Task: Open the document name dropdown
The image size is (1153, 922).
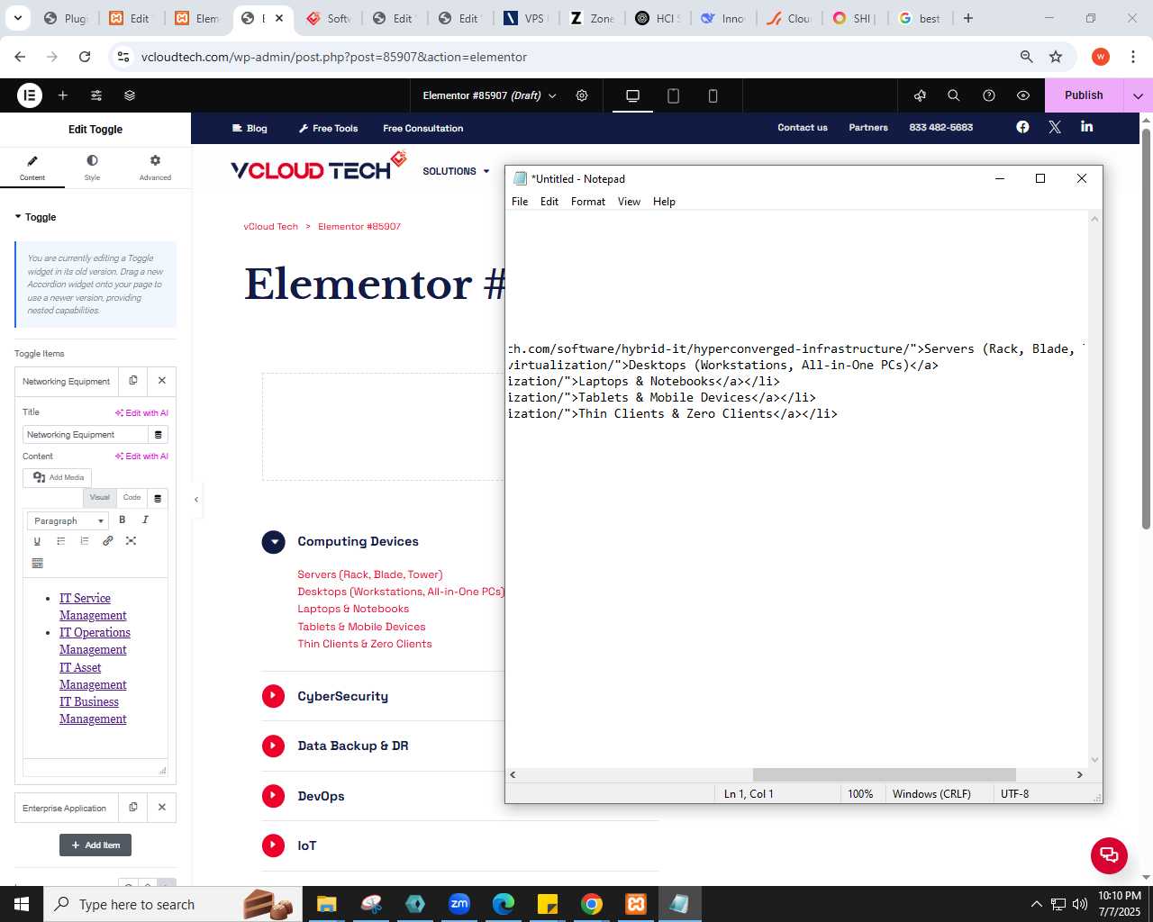Action: [490, 95]
